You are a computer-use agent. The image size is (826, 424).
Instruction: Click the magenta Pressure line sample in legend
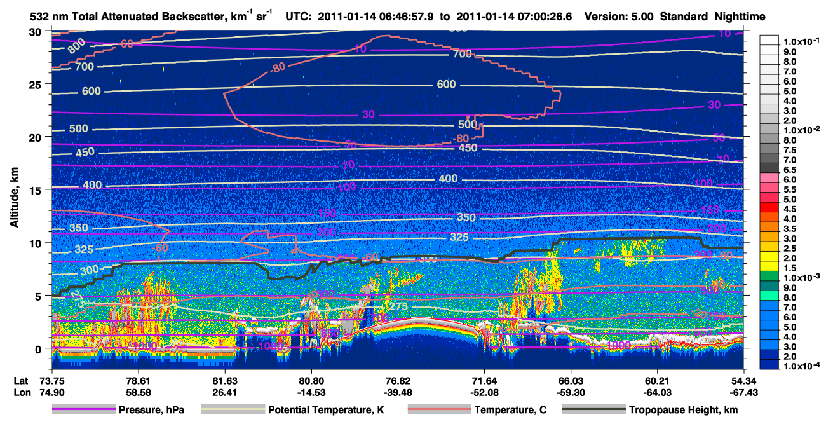(x=84, y=410)
